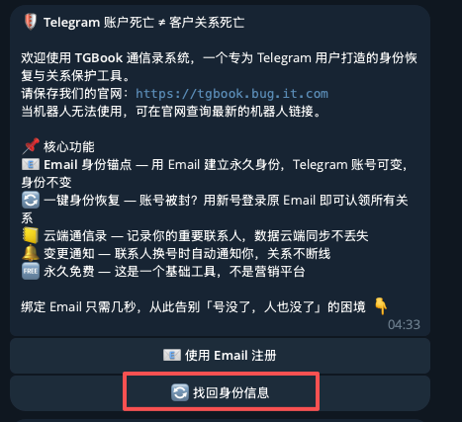The width and height of the screenshot is (462, 422).
Task: Click the 云端通信录 feature description line
Action: [206, 236]
